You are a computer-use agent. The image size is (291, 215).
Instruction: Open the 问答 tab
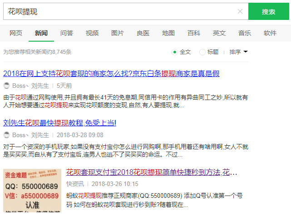67,33
